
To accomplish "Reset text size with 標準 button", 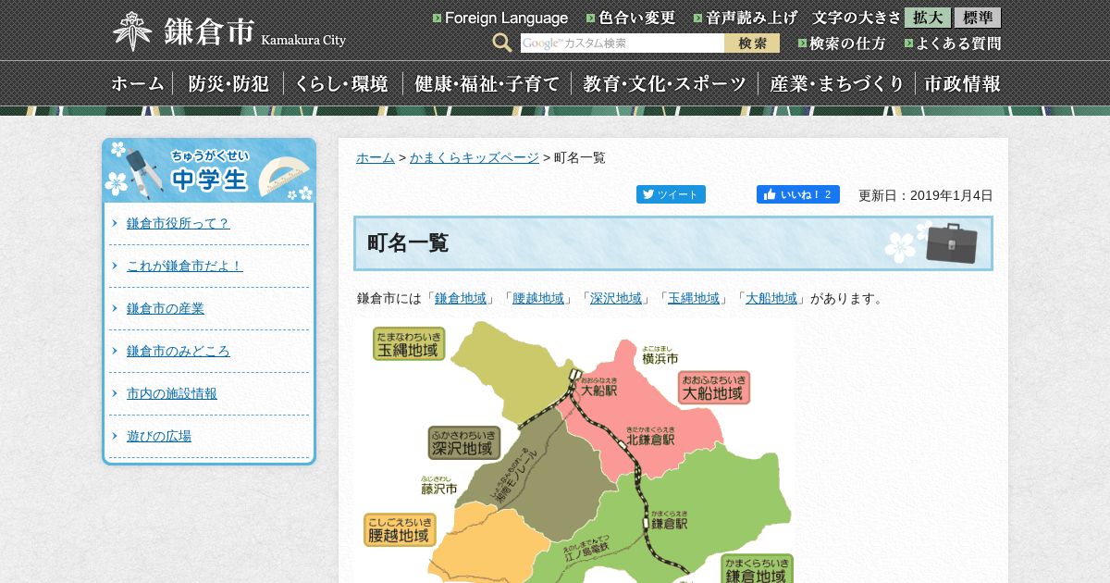I will (978, 18).
